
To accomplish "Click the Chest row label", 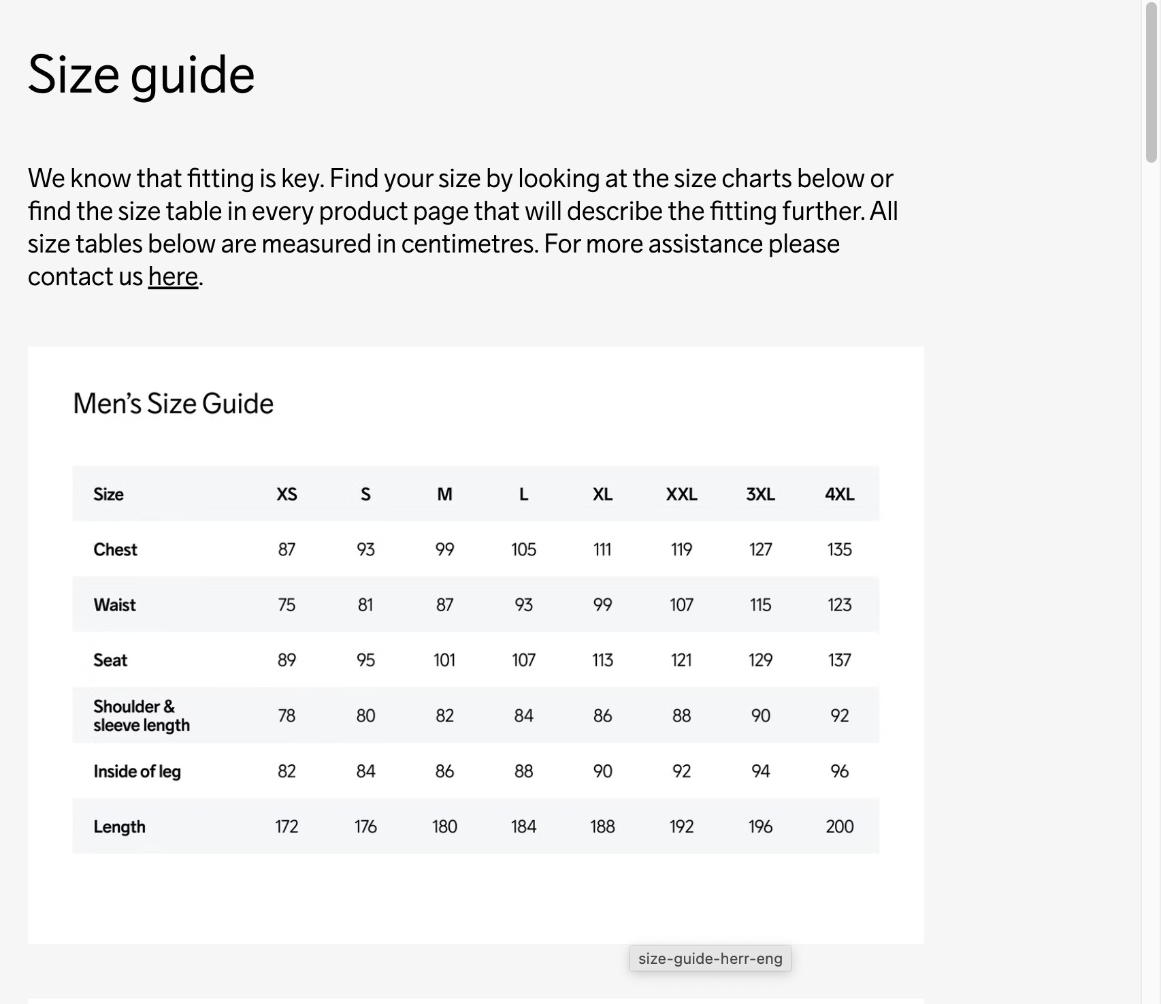I will point(115,549).
